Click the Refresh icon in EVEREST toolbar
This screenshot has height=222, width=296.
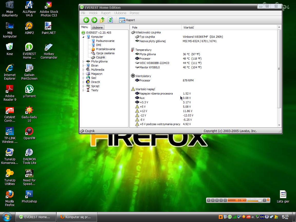[x=110, y=20]
